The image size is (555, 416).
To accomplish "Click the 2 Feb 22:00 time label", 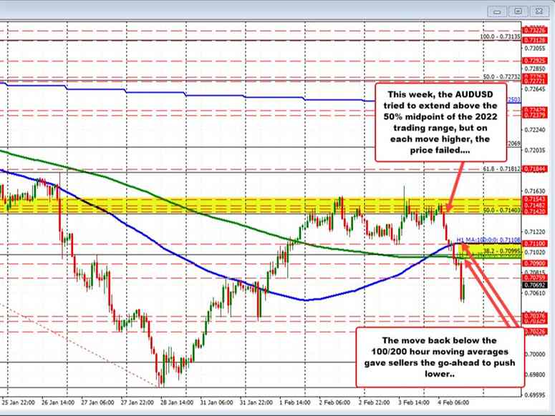I will (374, 402).
